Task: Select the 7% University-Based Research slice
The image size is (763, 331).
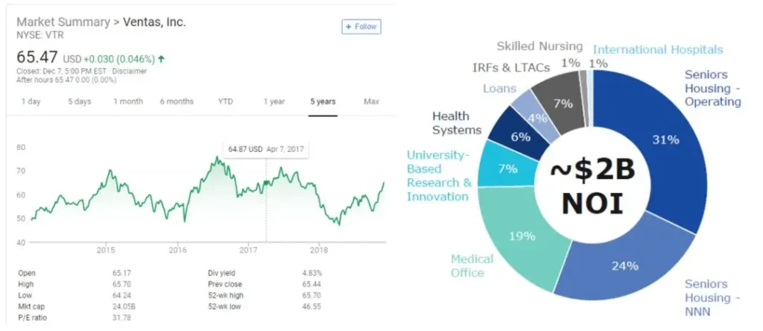Action: click(x=507, y=169)
